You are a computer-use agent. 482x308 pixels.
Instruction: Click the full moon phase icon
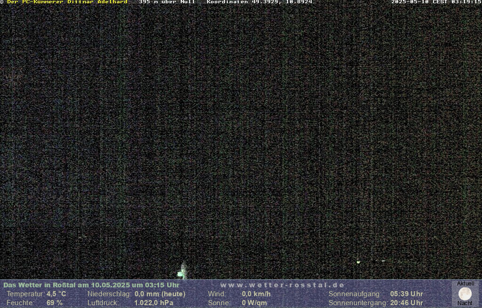coord(465,294)
